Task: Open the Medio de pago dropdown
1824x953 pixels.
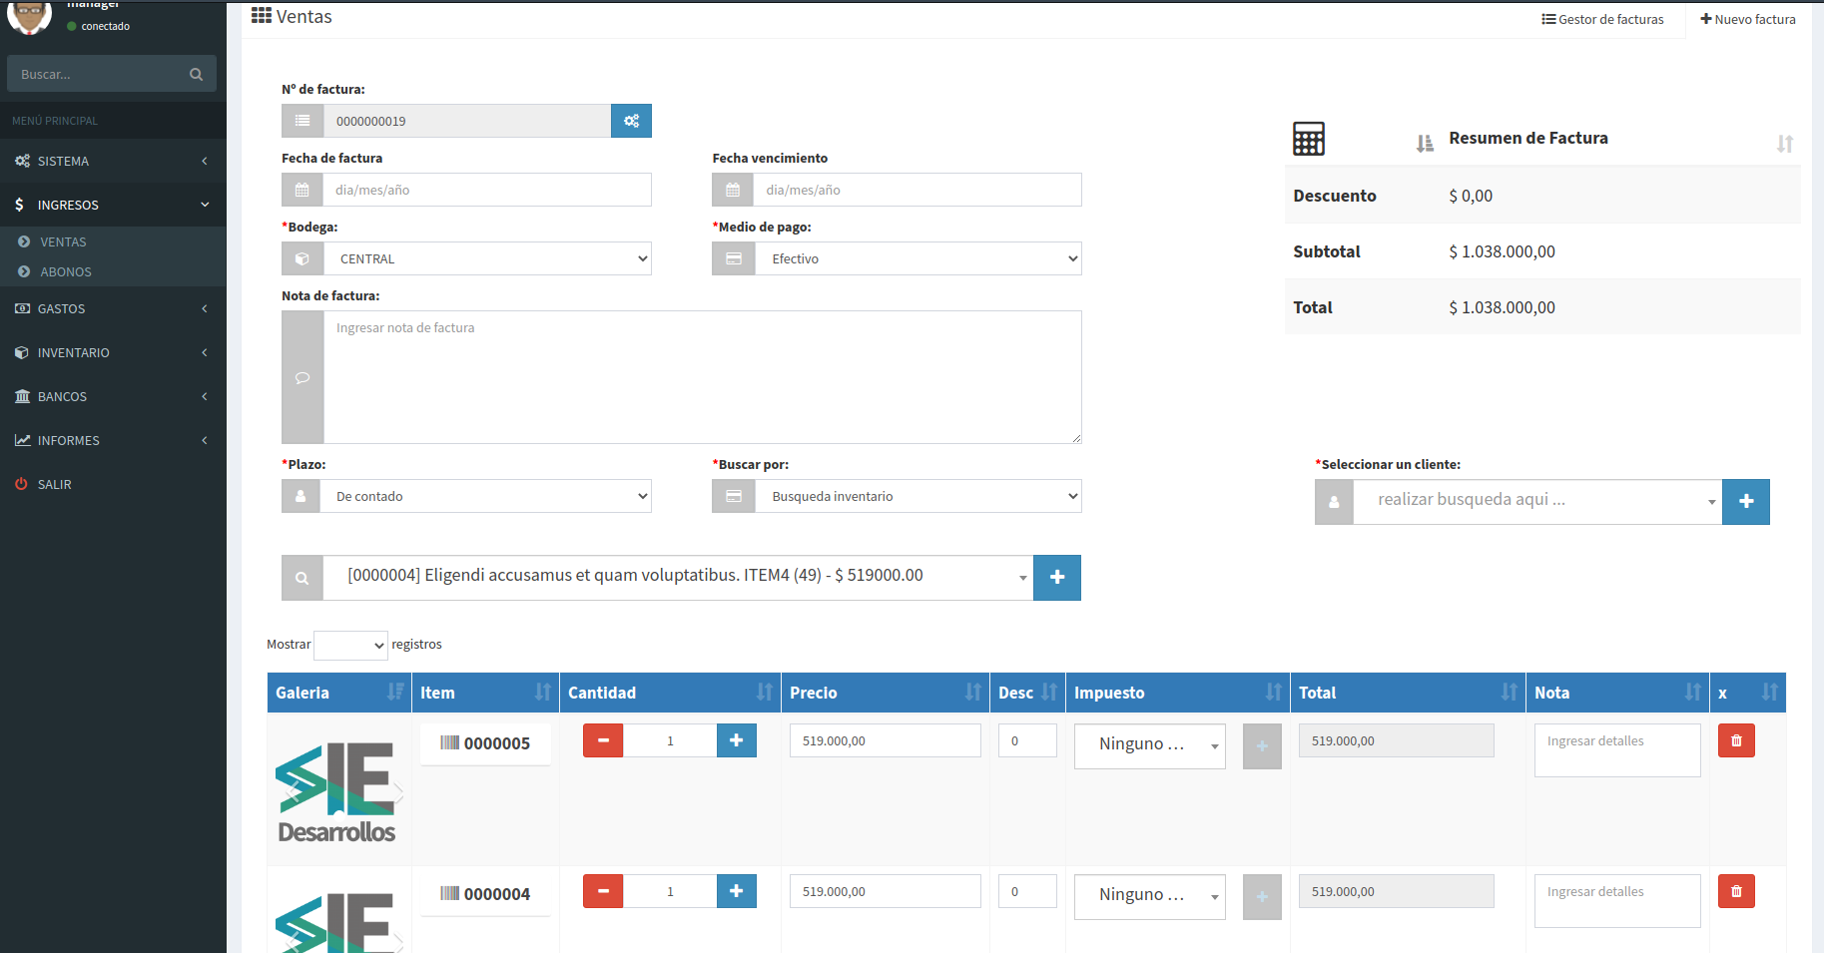Action: coord(916,259)
